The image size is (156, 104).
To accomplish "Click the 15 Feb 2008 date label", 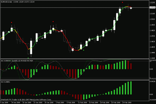I will point(93,103).
